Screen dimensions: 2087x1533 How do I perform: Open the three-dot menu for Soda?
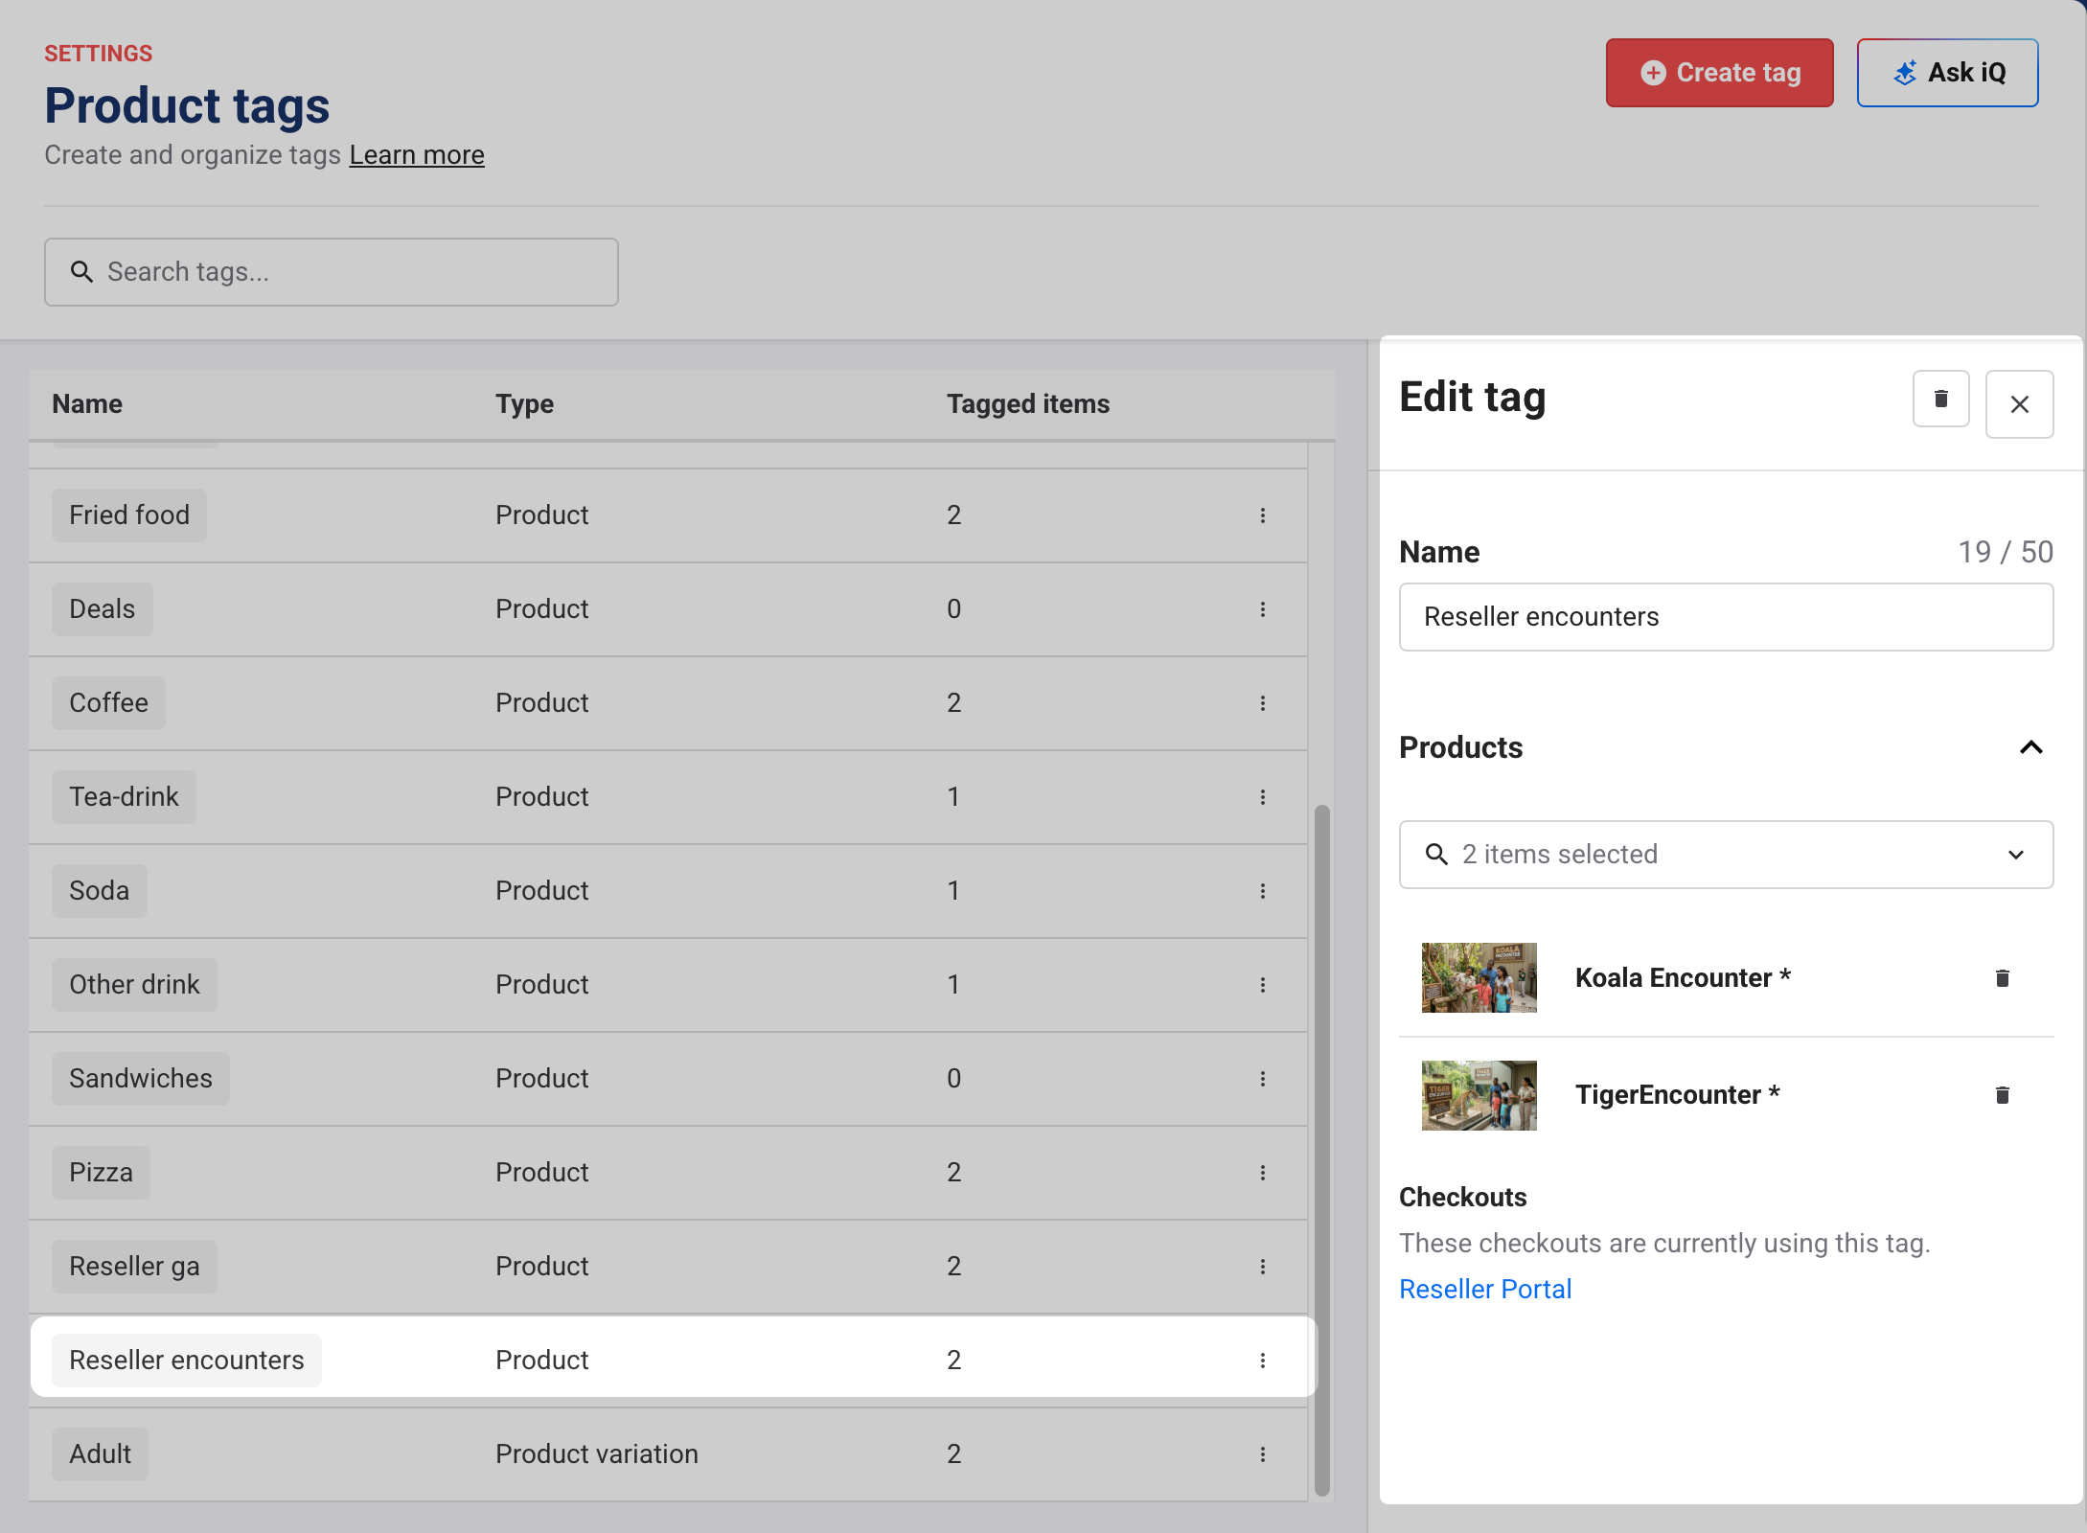tap(1263, 891)
